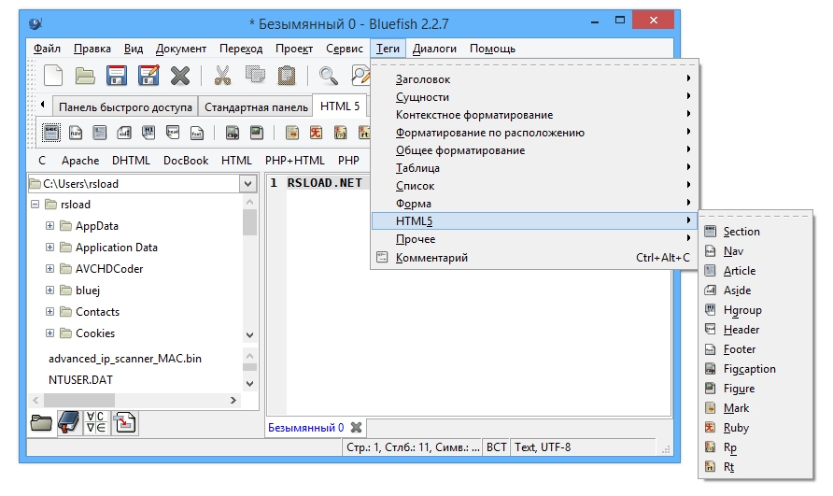Viewport: 833px width, 496px height.
Task: Open the character map sidebar tab
Action: pyautogui.click(x=96, y=423)
